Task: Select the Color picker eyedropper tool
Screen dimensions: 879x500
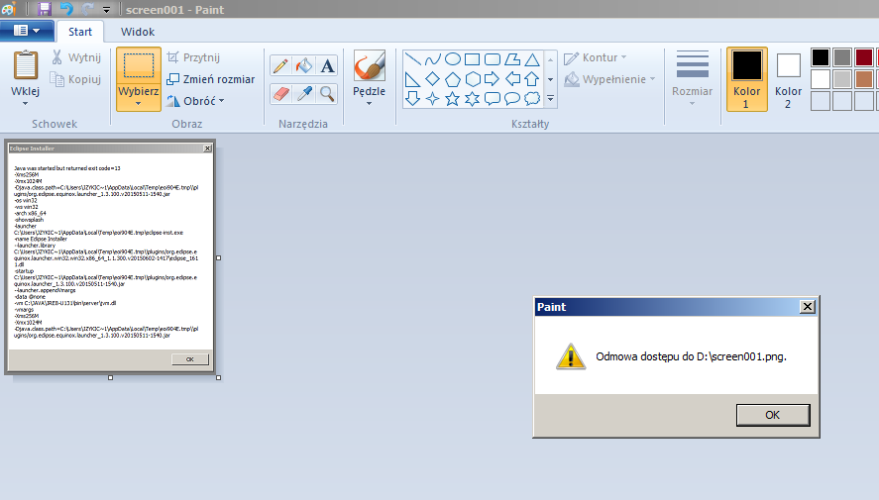Action: pyautogui.click(x=304, y=93)
